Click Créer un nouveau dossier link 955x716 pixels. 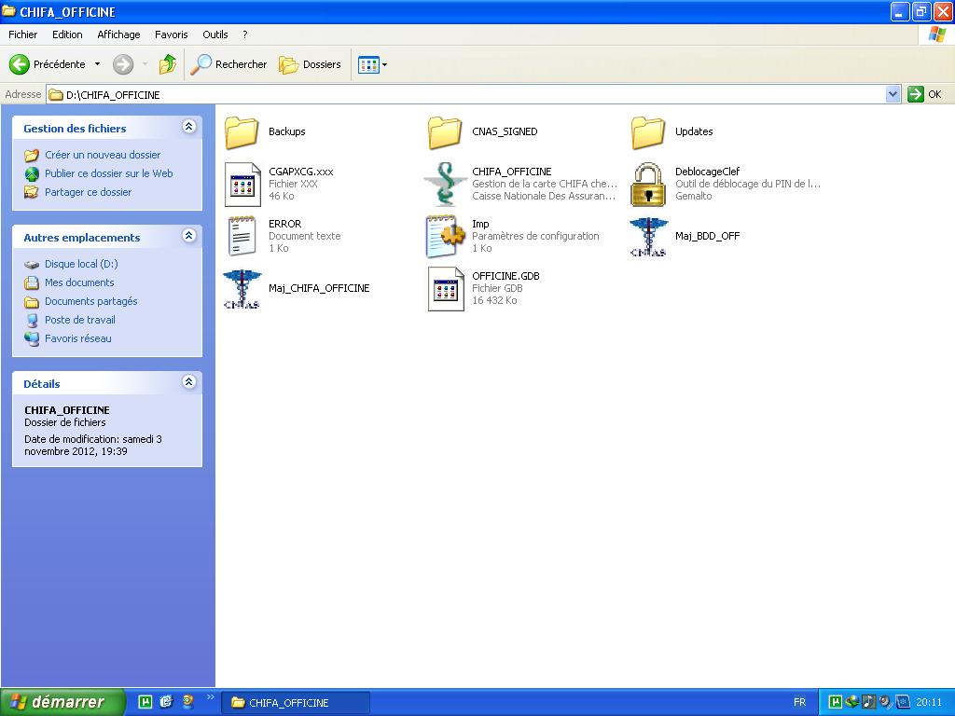[x=103, y=155]
